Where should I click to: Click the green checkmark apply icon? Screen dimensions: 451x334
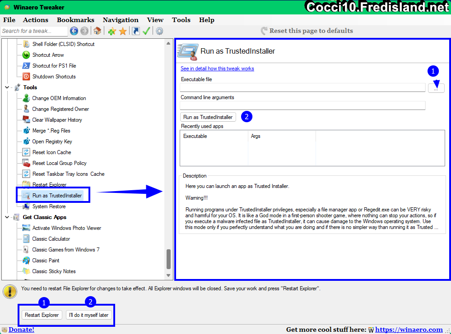146,31
